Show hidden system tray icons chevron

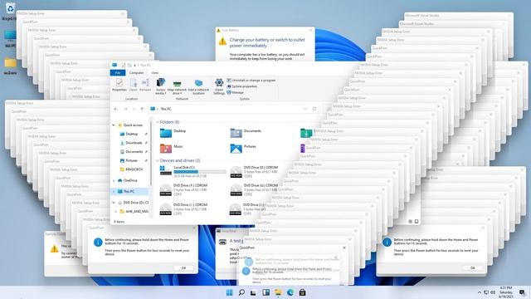480,292
